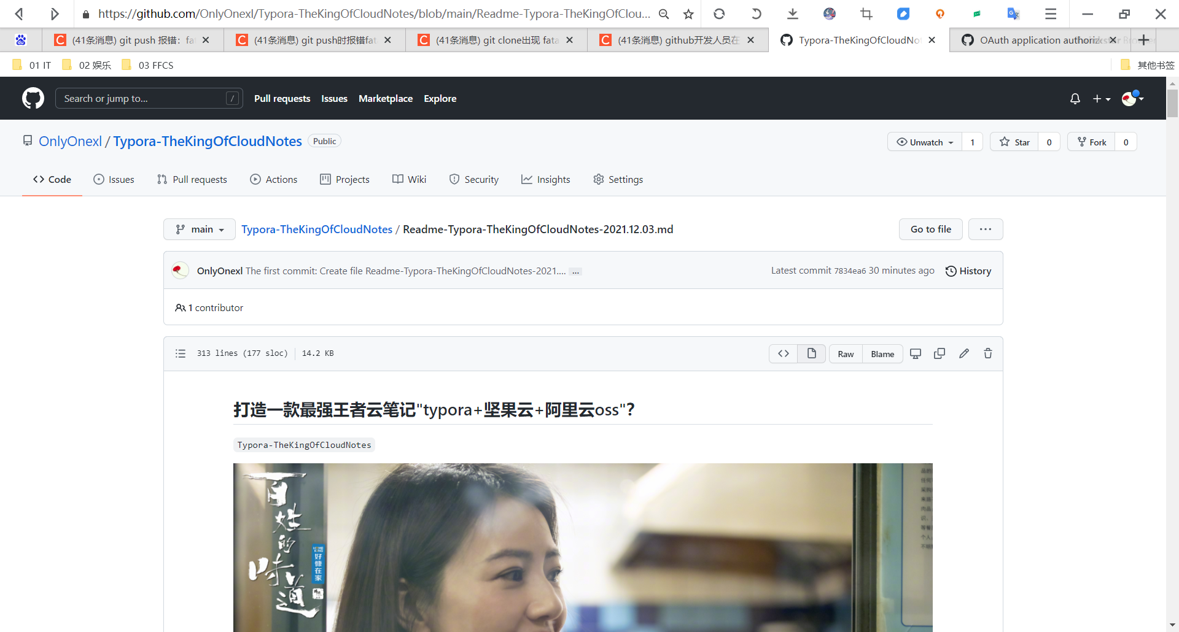Delete this file with trash icon
This screenshot has height=632, width=1179.
click(x=988, y=353)
